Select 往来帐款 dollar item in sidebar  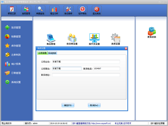point(13,55)
